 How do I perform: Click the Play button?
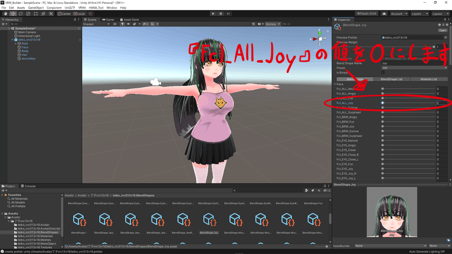click(213, 14)
